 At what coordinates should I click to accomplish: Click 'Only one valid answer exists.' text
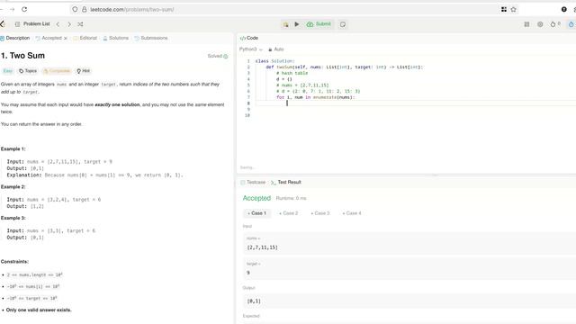39,310
